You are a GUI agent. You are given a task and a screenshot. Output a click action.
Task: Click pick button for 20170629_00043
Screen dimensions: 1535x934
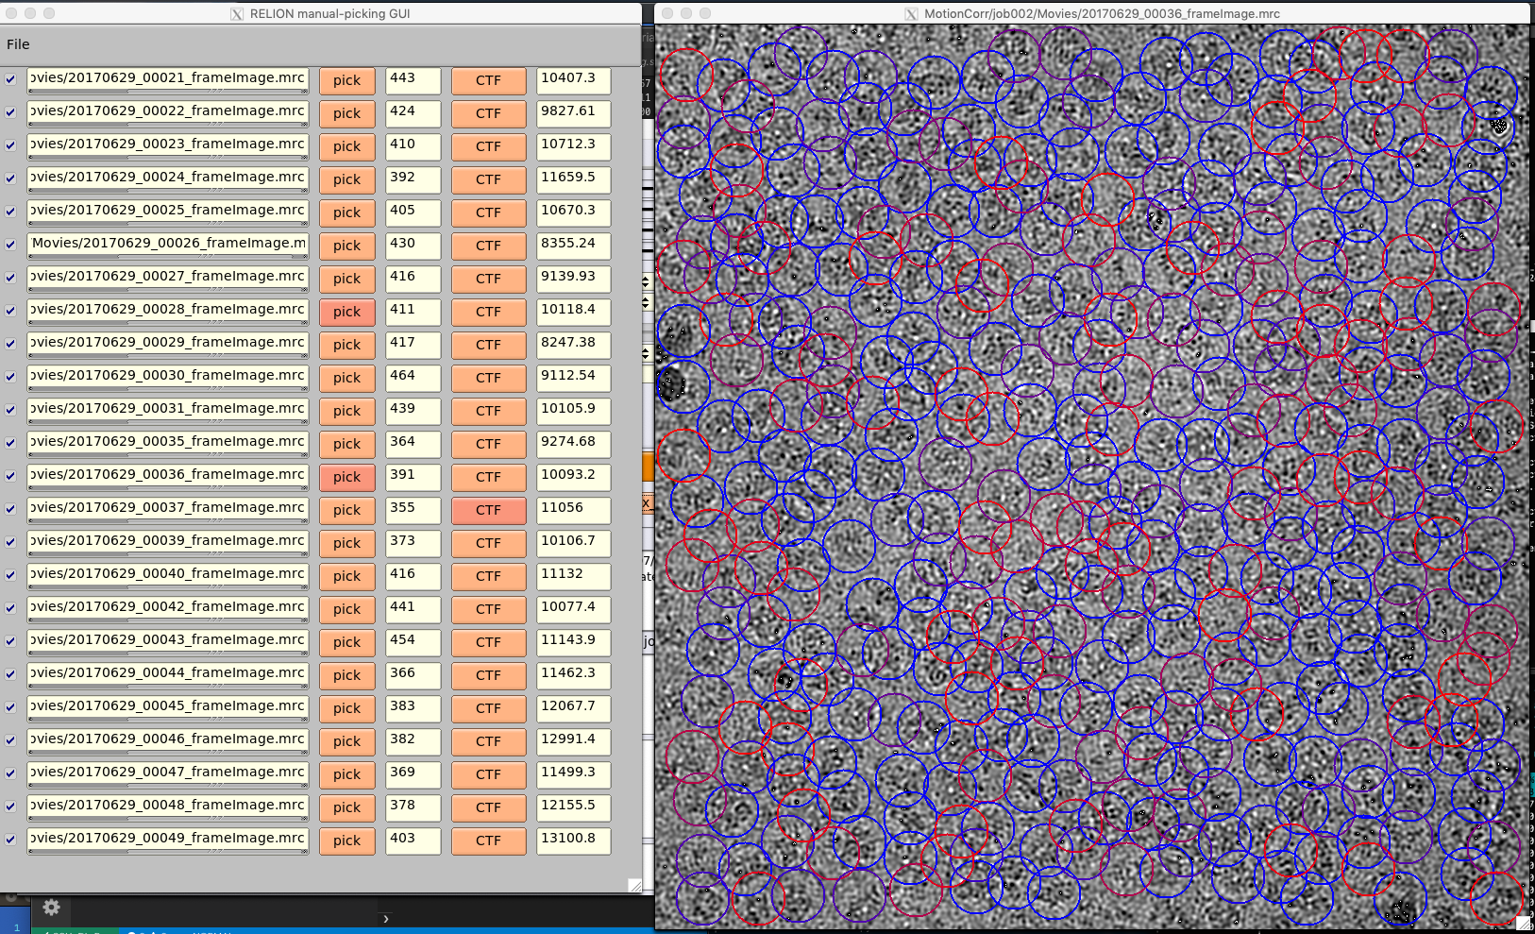(346, 642)
